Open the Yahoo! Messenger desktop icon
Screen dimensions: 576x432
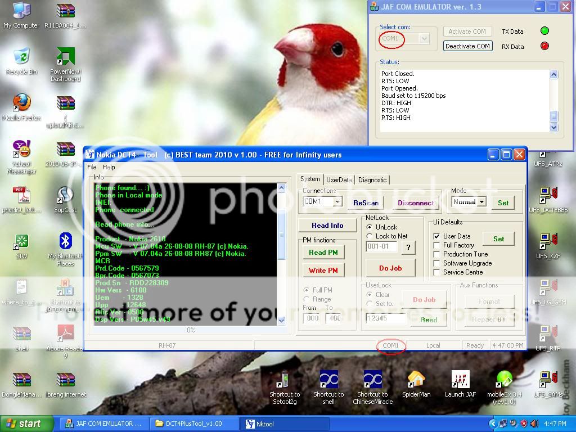pyautogui.click(x=21, y=150)
